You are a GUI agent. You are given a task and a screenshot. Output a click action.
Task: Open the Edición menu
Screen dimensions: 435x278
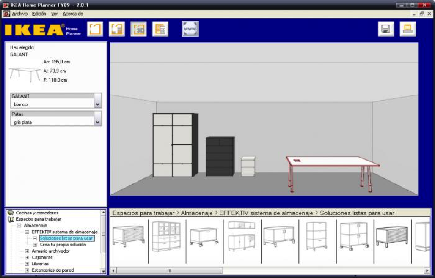coord(39,14)
